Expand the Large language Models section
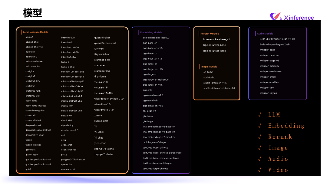The image size is (327, 184). 35,32
